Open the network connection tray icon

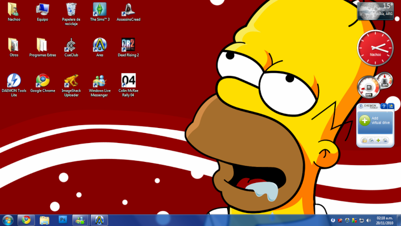[x=361, y=220]
